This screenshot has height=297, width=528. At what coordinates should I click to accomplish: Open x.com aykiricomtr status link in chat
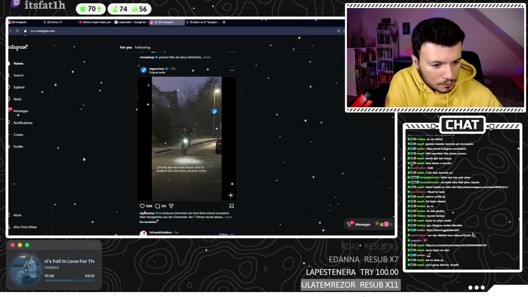tap(456, 245)
